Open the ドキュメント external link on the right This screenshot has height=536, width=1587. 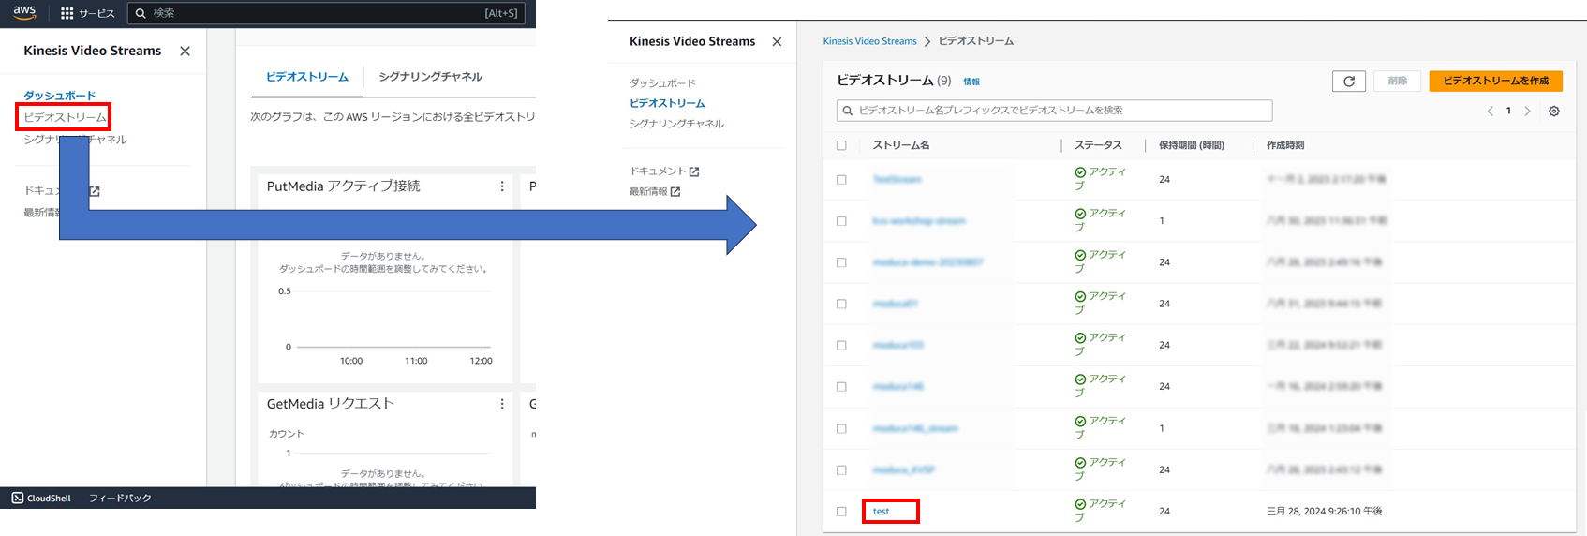[x=664, y=171]
